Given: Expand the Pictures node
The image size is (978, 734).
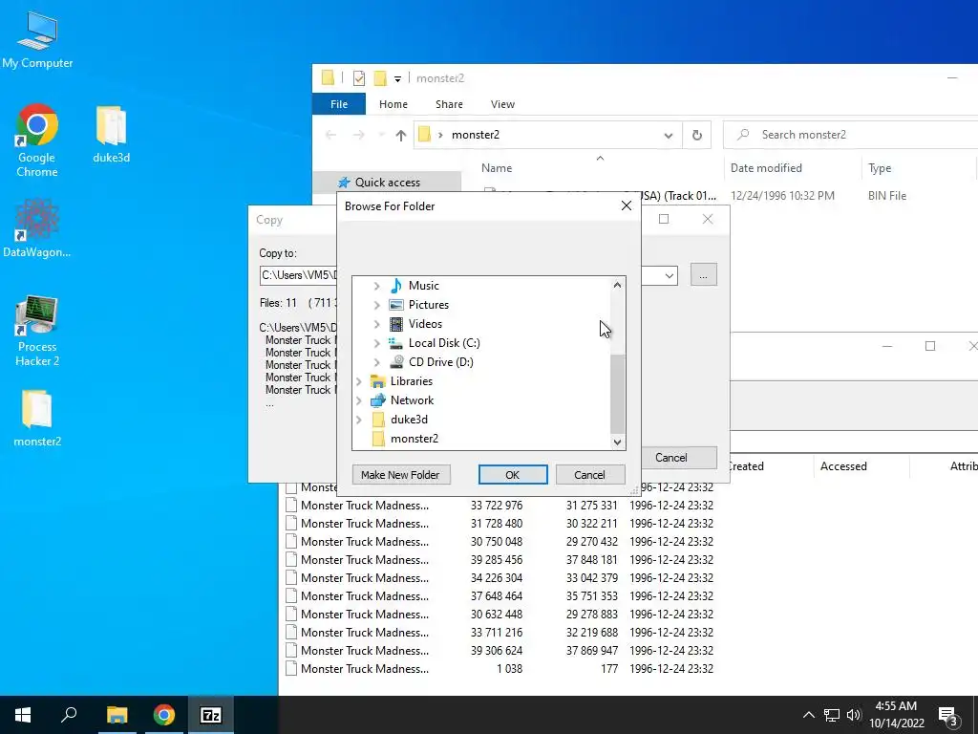Looking at the screenshot, I should [x=376, y=305].
